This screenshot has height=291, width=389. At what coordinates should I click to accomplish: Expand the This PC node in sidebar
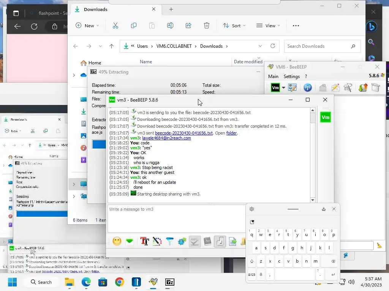pyautogui.click(x=74, y=184)
